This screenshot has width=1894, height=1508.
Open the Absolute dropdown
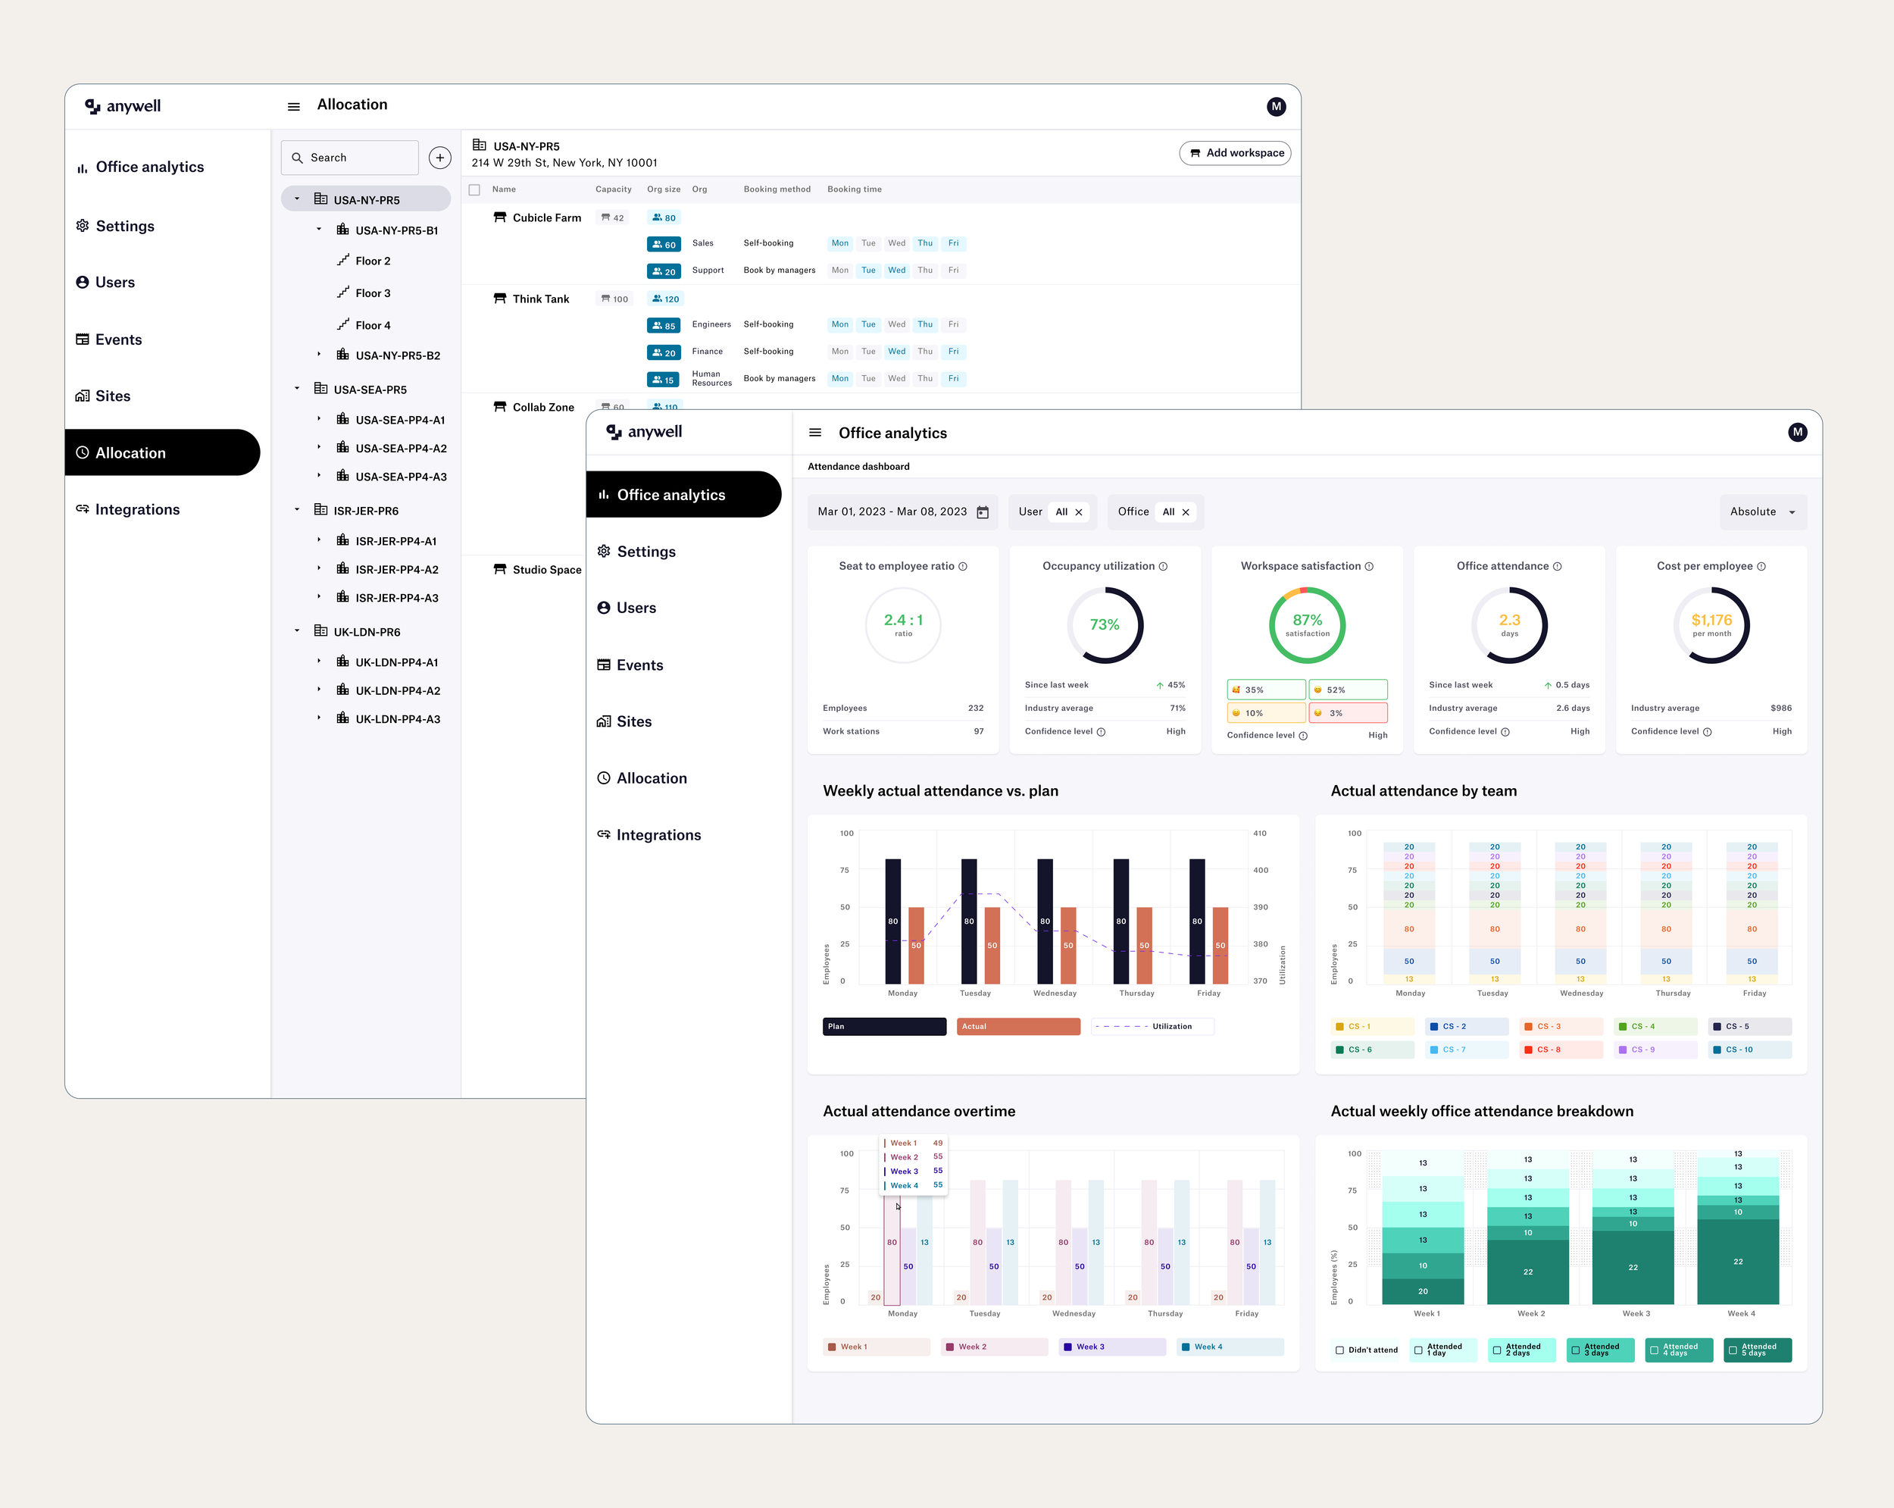click(x=1762, y=512)
